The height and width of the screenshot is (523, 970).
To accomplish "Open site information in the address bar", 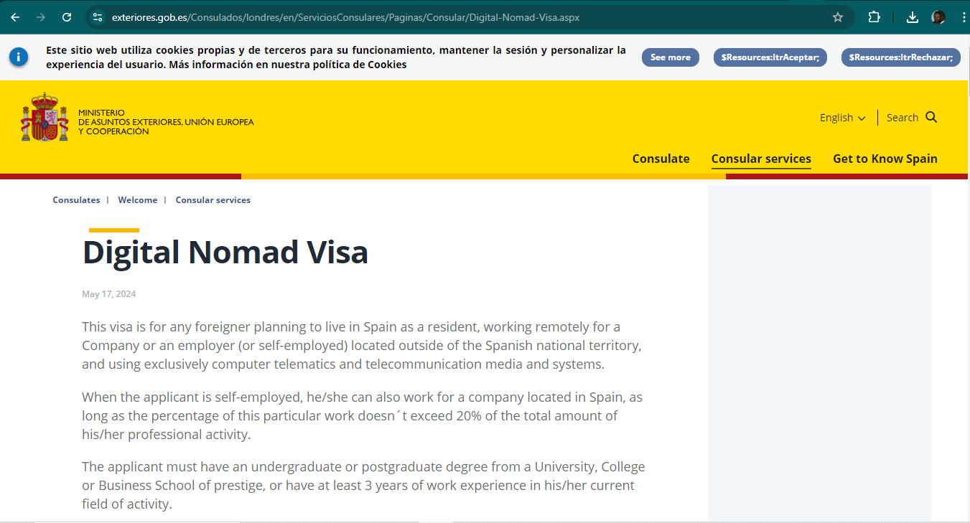I will point(97,17).
